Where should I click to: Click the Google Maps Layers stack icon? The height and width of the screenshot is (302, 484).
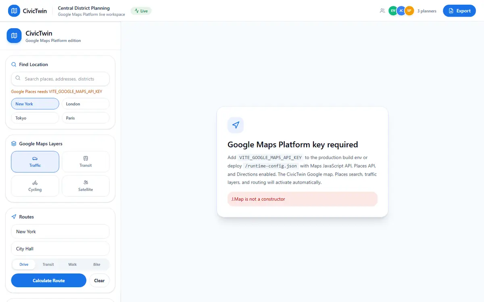(x=14, y=144)
